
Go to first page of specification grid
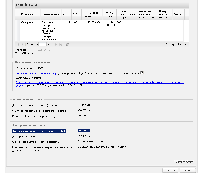point(18,44)
